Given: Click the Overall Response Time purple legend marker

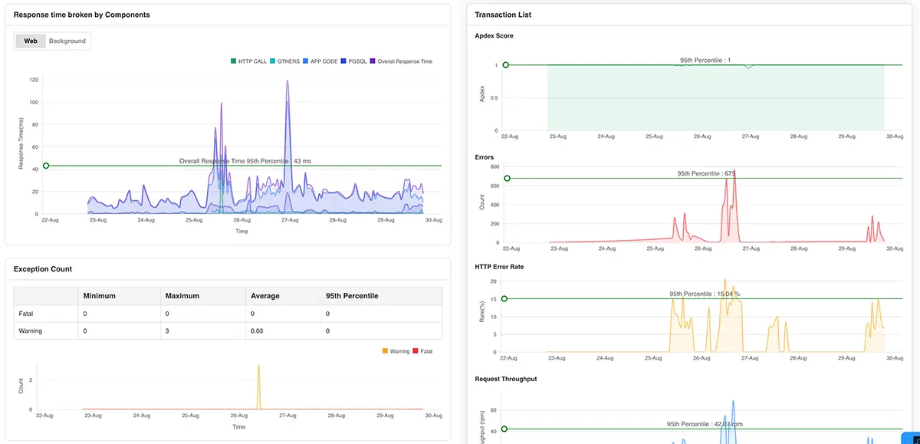Looking at the screenshot, I should coord(373,61).
